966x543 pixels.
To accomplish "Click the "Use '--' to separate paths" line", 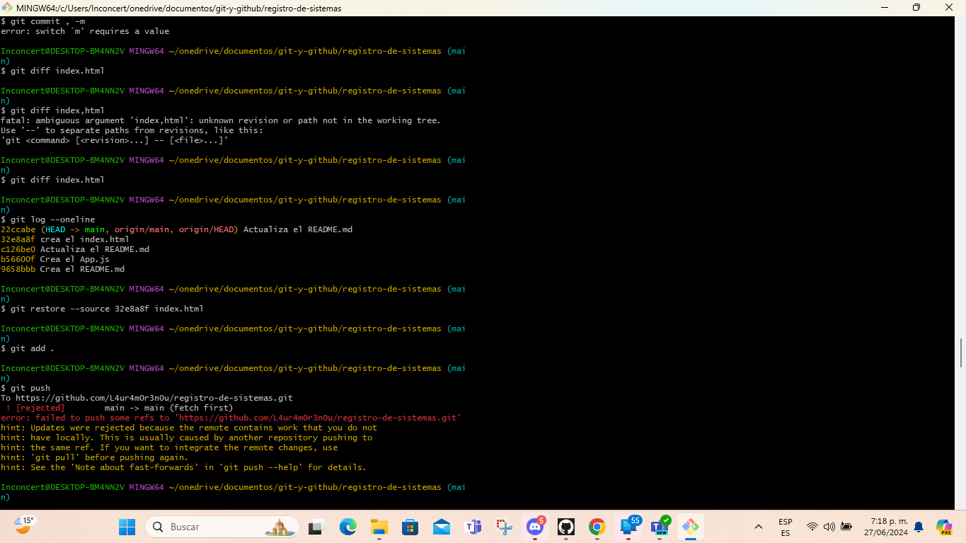I will (132, 130).
